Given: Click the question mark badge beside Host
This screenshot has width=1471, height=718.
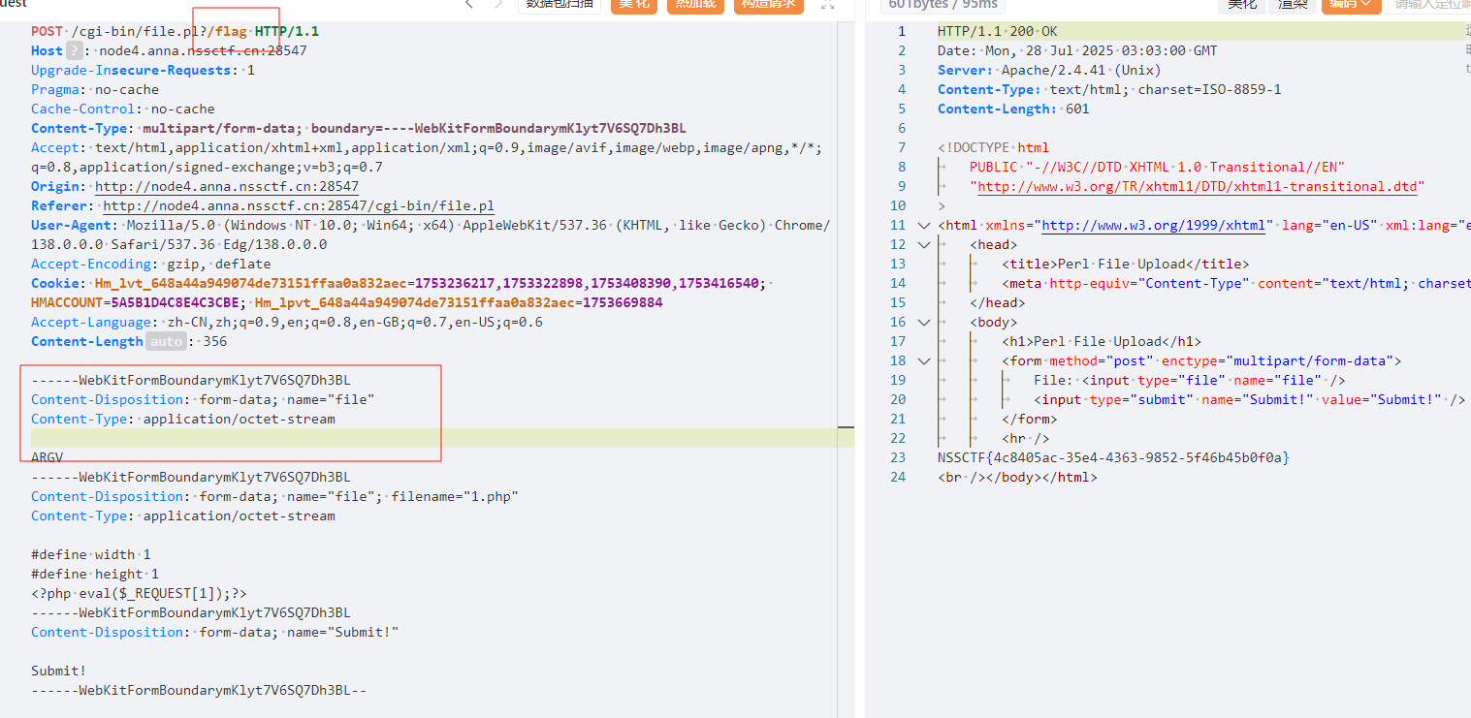Looking at the screenshot, I should (x=75, y=50).
